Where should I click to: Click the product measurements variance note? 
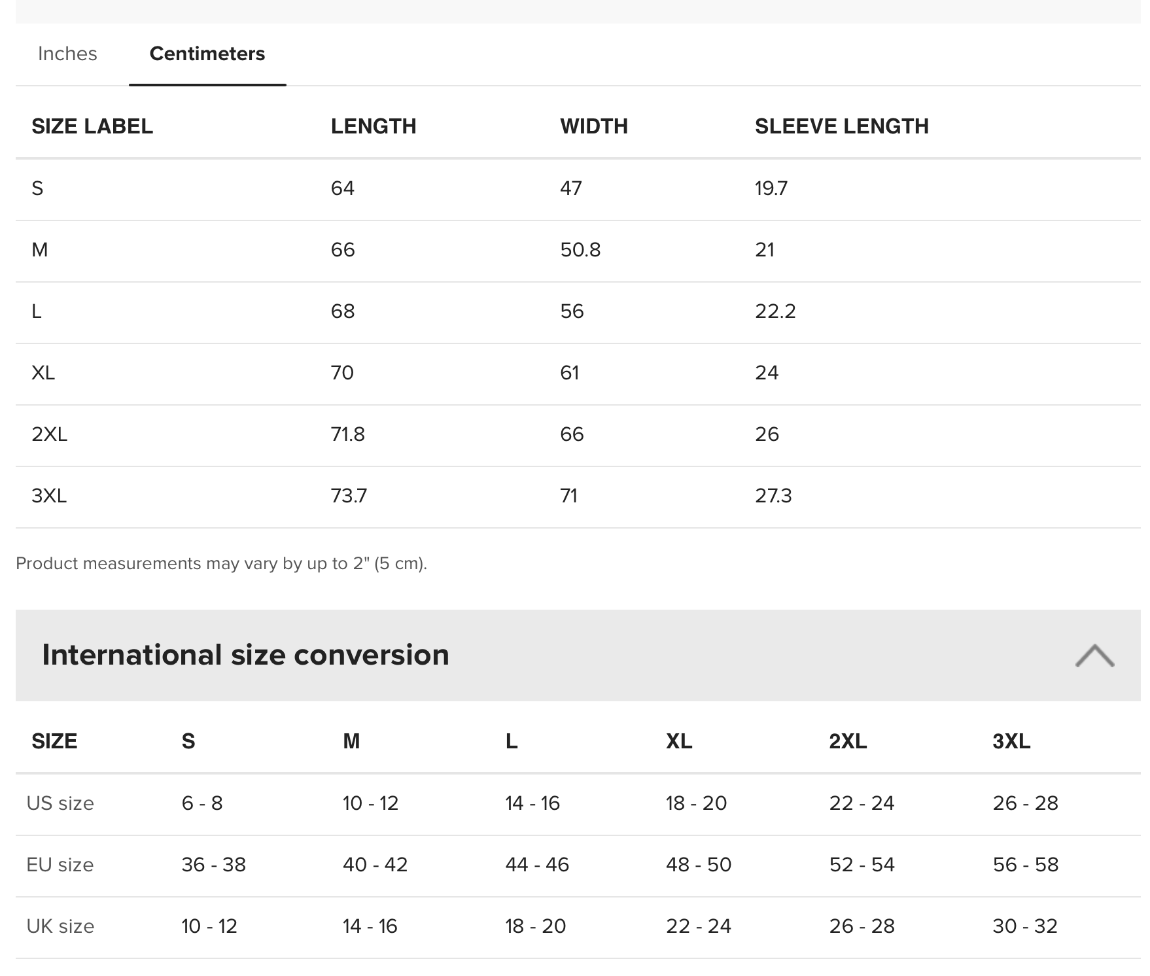point(221,563)
